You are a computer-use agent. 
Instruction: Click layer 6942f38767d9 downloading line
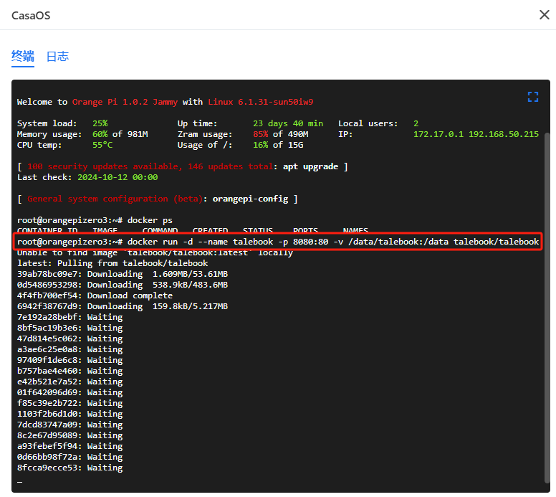point(123,306)
